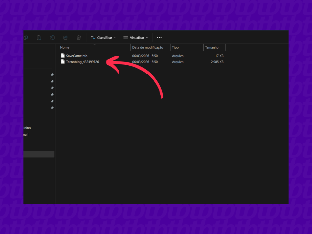Select the SaveGameInfo file name
This screenshot has width=312, height=234.
point(77,56)
